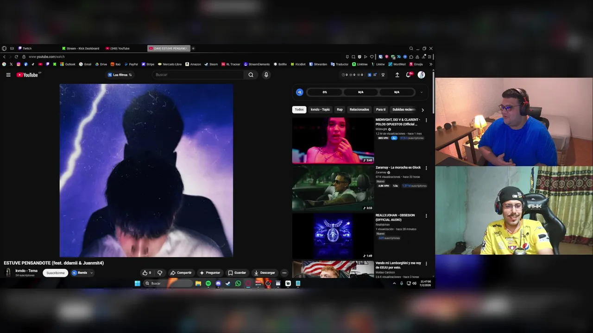Click the vidIQ blue circle logo

[x=300, y=92]
